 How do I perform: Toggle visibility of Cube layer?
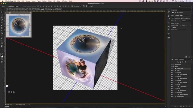coord(172,71)
